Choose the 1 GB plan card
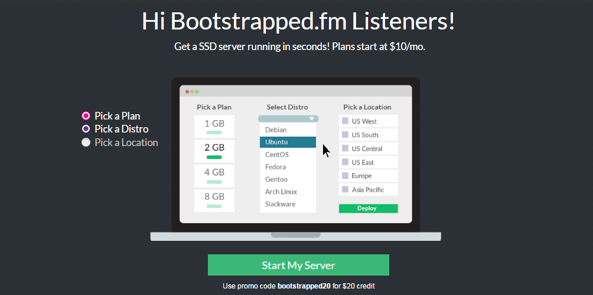The image size is (593, 295). (x=214, y=127)
